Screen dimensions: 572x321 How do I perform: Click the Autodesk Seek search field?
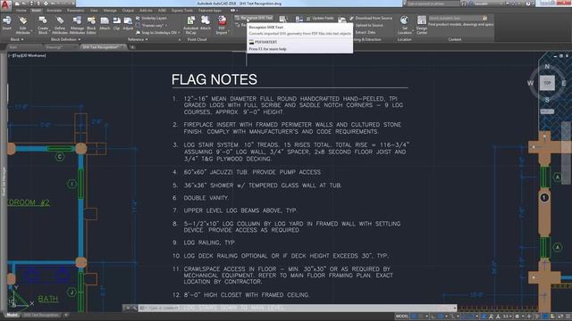tap(455, 18)
